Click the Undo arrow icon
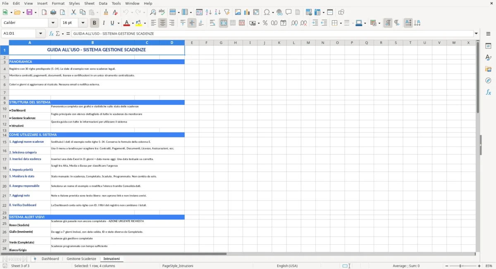The height and width of the screenshot is (269, 496). tap(126, 12)
